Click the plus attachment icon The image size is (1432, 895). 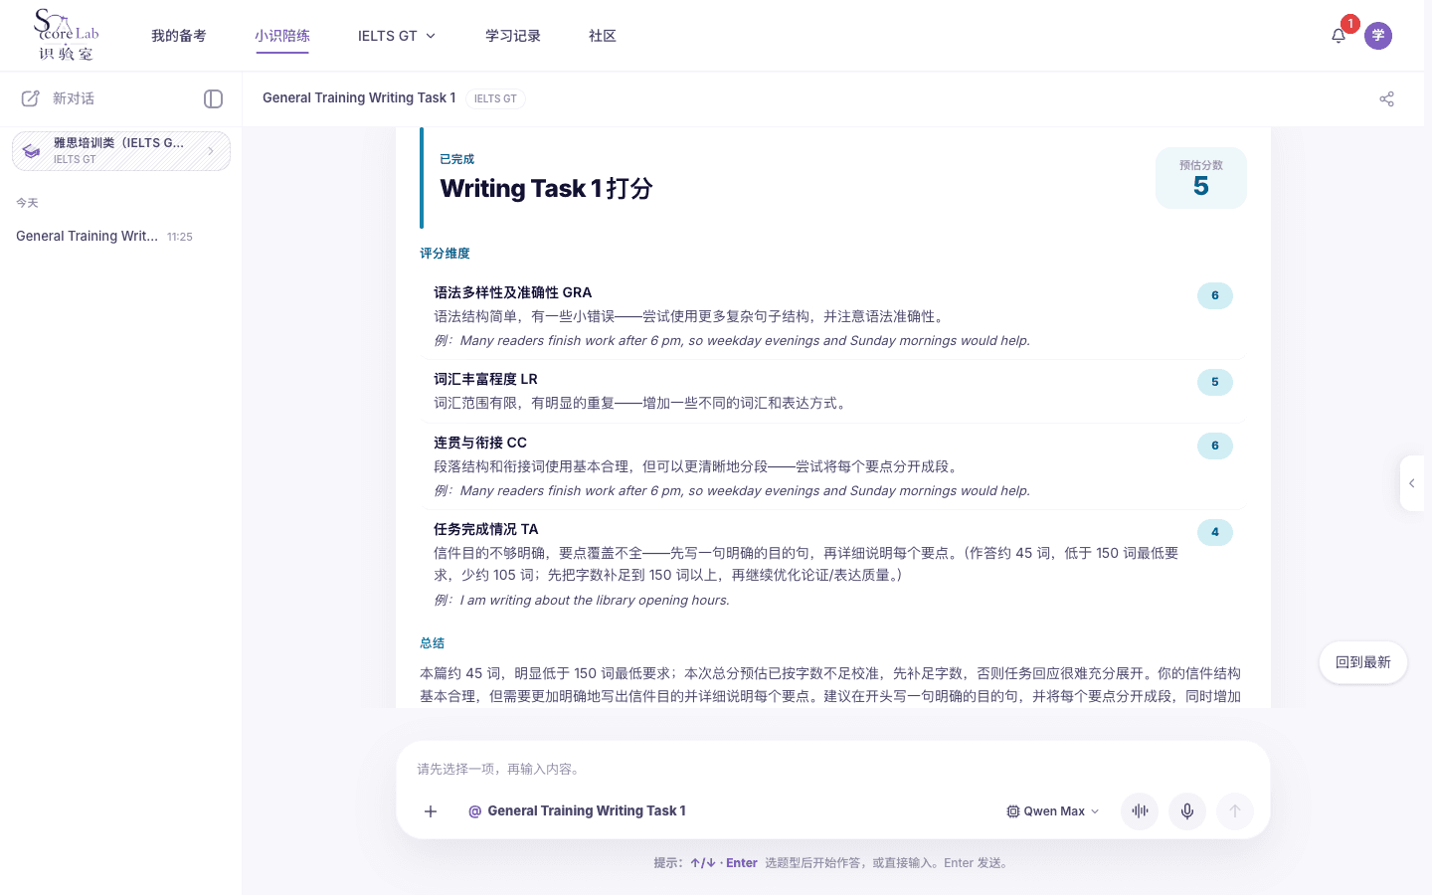(431, 811)
